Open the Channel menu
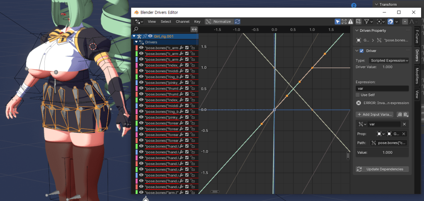 pyautogui.click(x=182, y=22)
